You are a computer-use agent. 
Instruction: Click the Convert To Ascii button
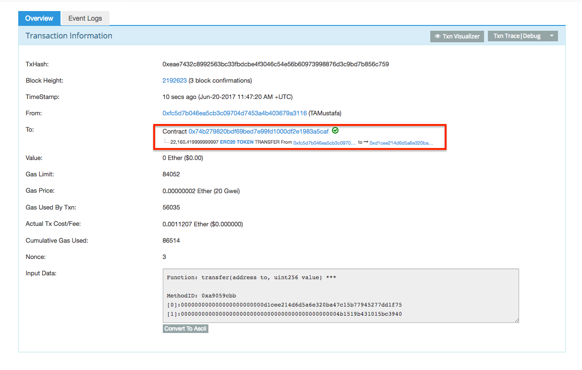pos(186,329)
